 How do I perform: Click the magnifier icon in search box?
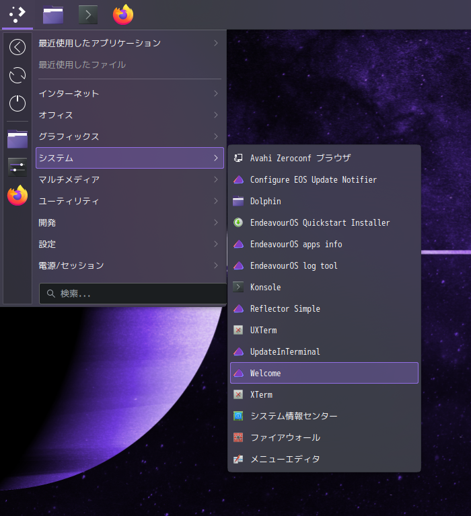coord(50,294)
